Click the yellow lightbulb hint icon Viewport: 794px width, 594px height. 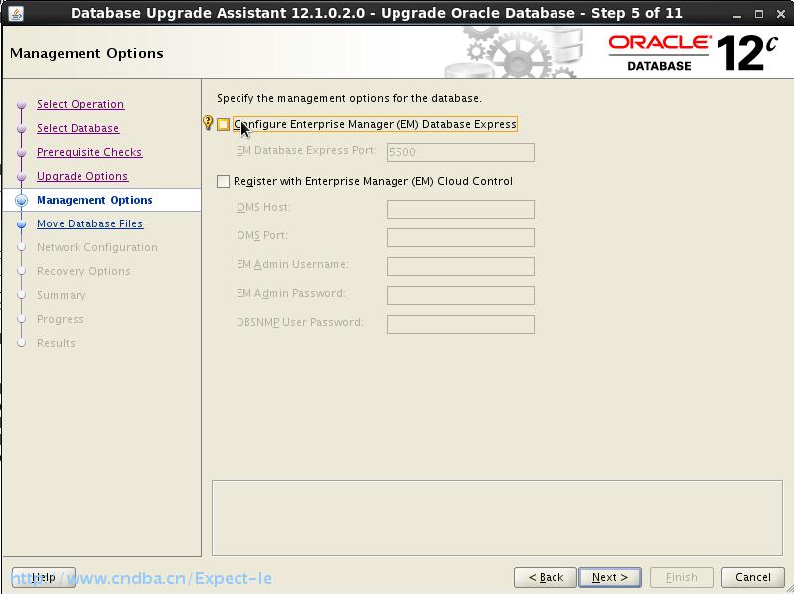click(x=208, y=122)
